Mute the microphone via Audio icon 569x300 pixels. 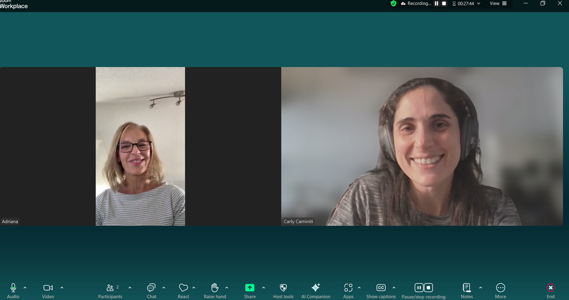[x=13, y=288]
